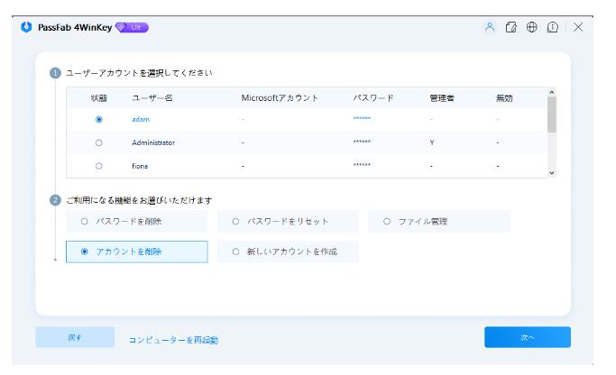Click the 管理者 column header

tap(442, 98)
